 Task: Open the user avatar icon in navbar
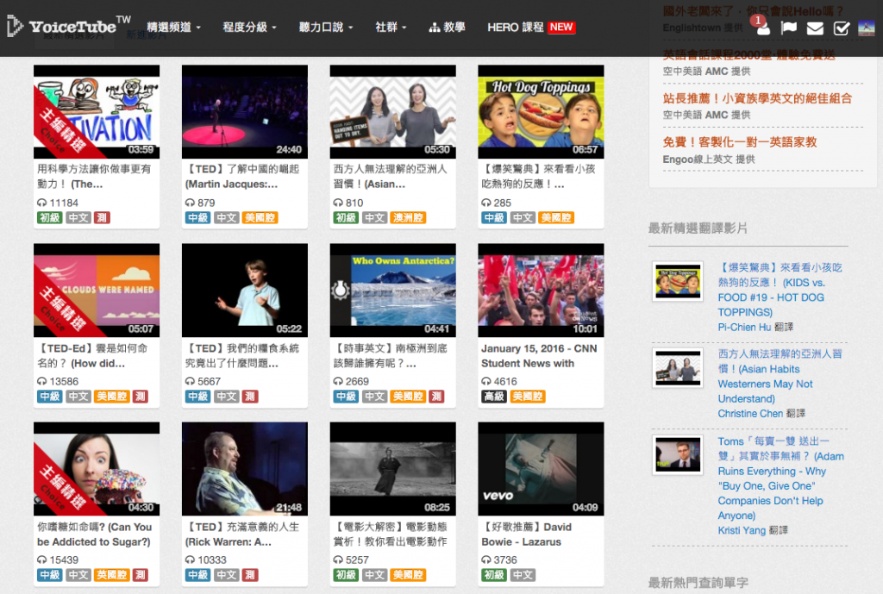coord(866,28)
